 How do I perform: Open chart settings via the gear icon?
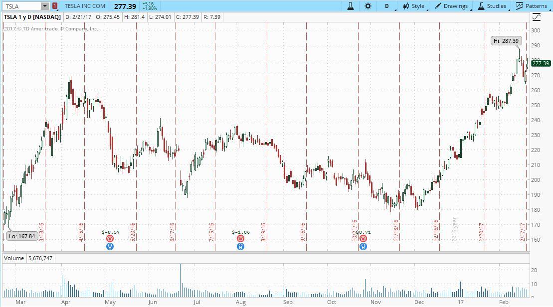point(368,6)
